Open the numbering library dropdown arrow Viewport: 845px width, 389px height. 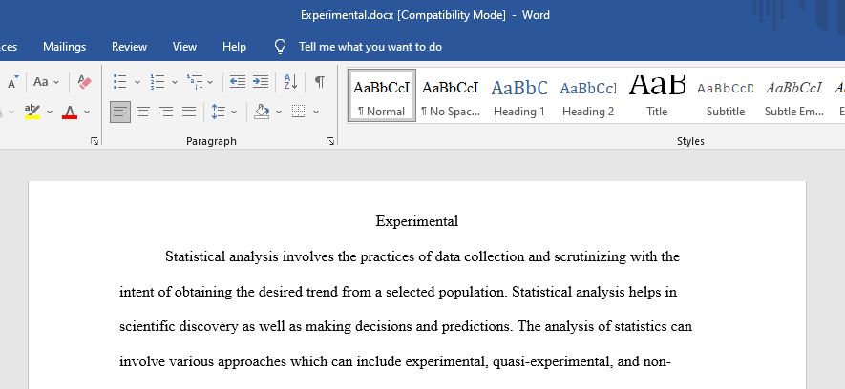pyautogui.click(x=174, y=82)
